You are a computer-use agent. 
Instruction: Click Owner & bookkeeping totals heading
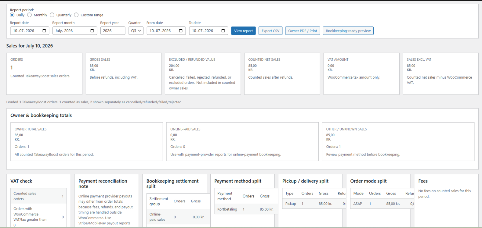pyautogui.click(x=41, y=115)
